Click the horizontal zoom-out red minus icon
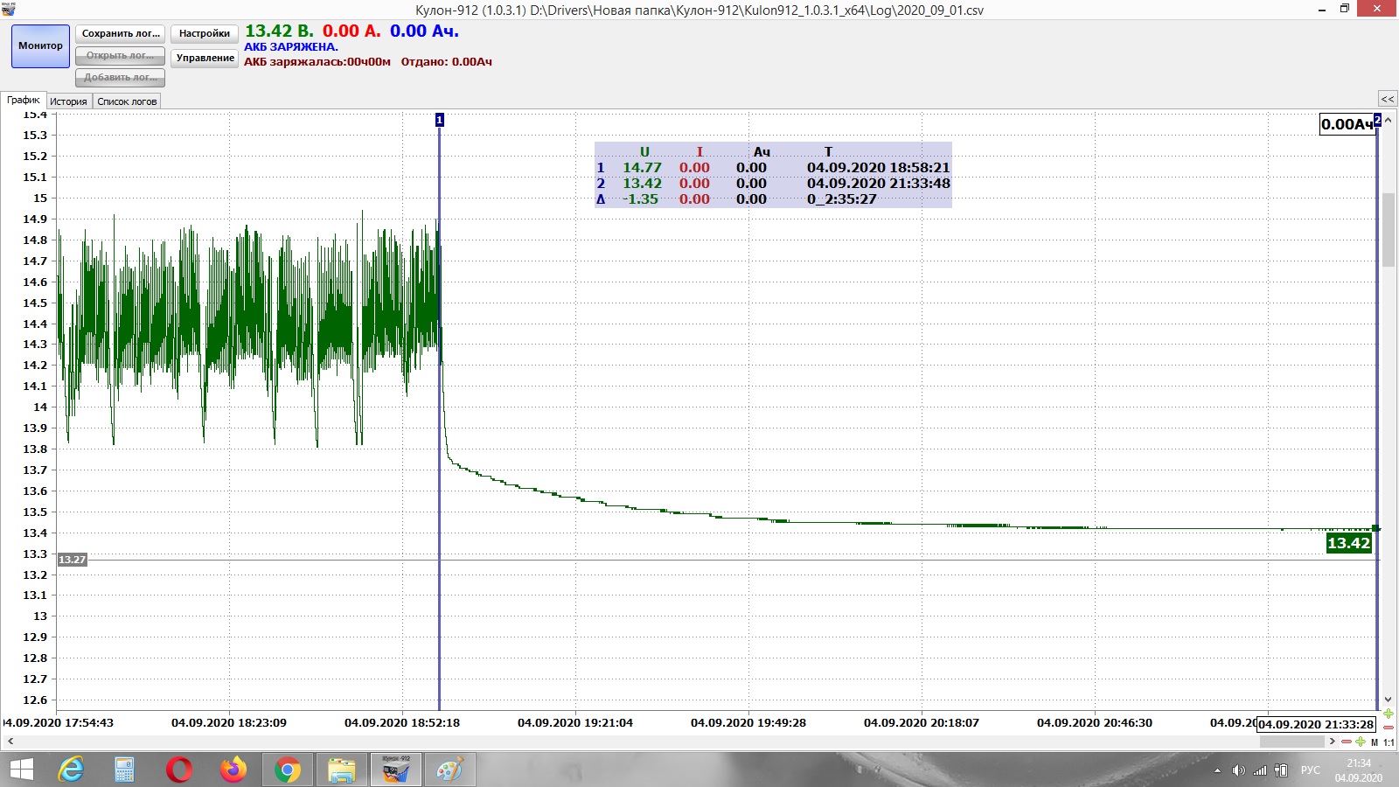The width and height of the screenshot is (1399, 787). coord(1347,742)
